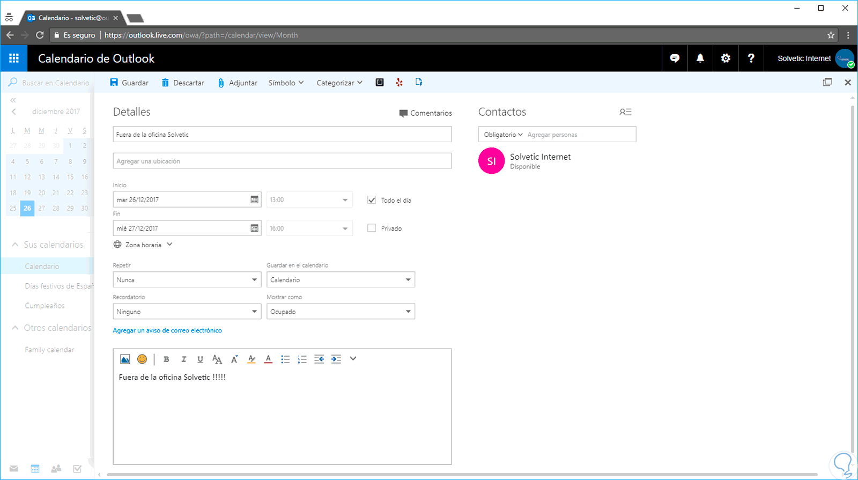The height and width of the screenshot is (480, 858).
Task: Open the font size tool
Action: click(217, 359)
